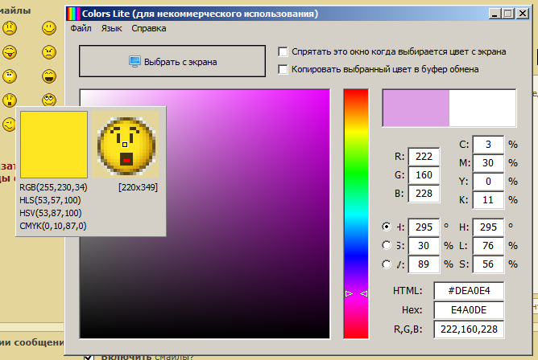Open the Файл menu

[x=81, y=28]
